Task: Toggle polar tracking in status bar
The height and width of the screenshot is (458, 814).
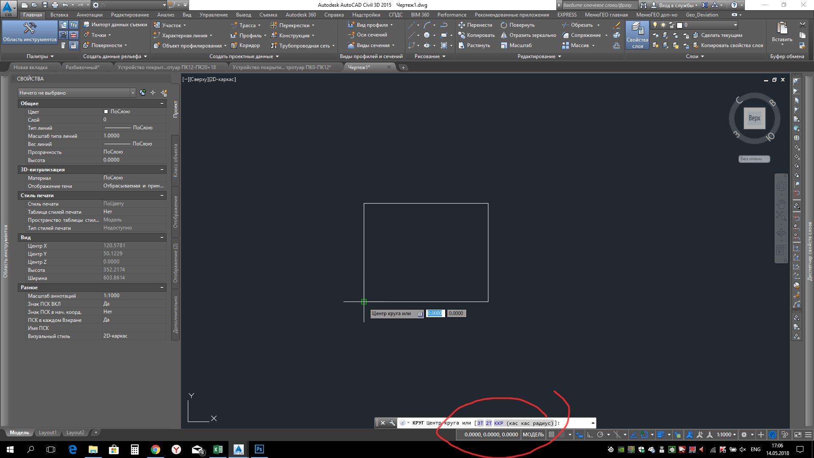Action: click(600, 435)
